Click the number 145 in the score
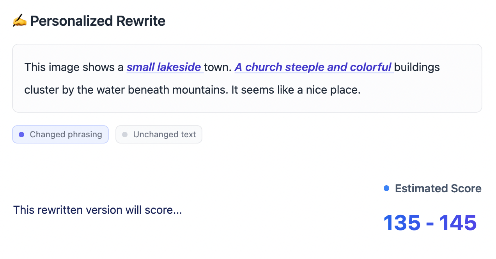Viewport: 496px width, 259px height. point(458,222)
